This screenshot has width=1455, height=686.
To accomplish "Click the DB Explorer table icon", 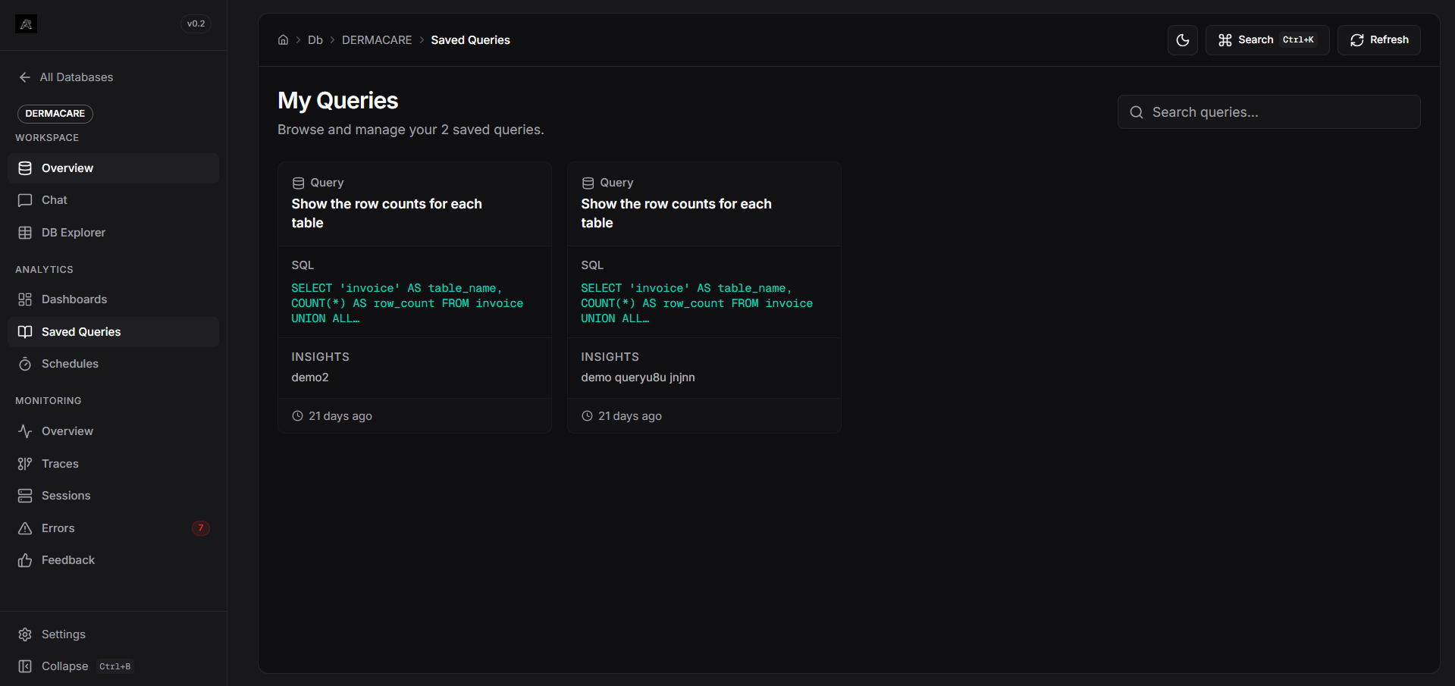I will [x=25, y=233].
